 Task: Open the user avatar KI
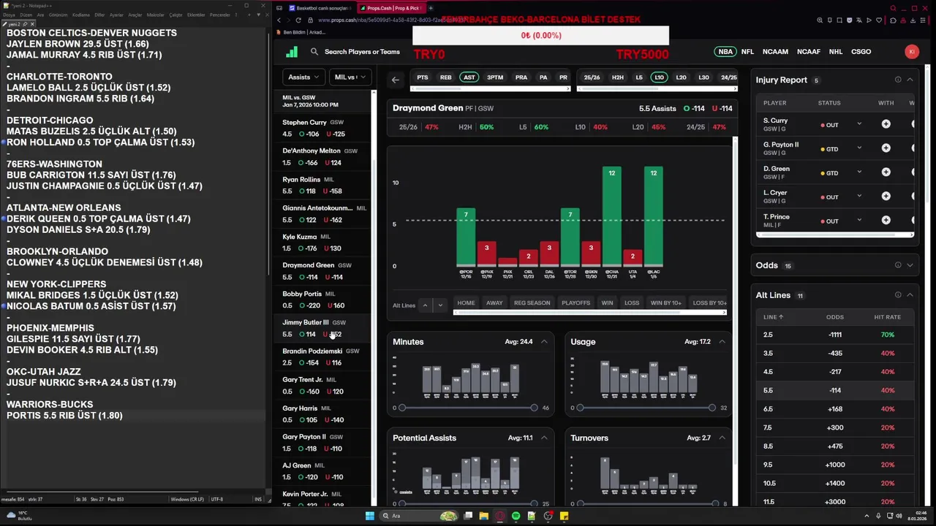[x=911, y=52]
